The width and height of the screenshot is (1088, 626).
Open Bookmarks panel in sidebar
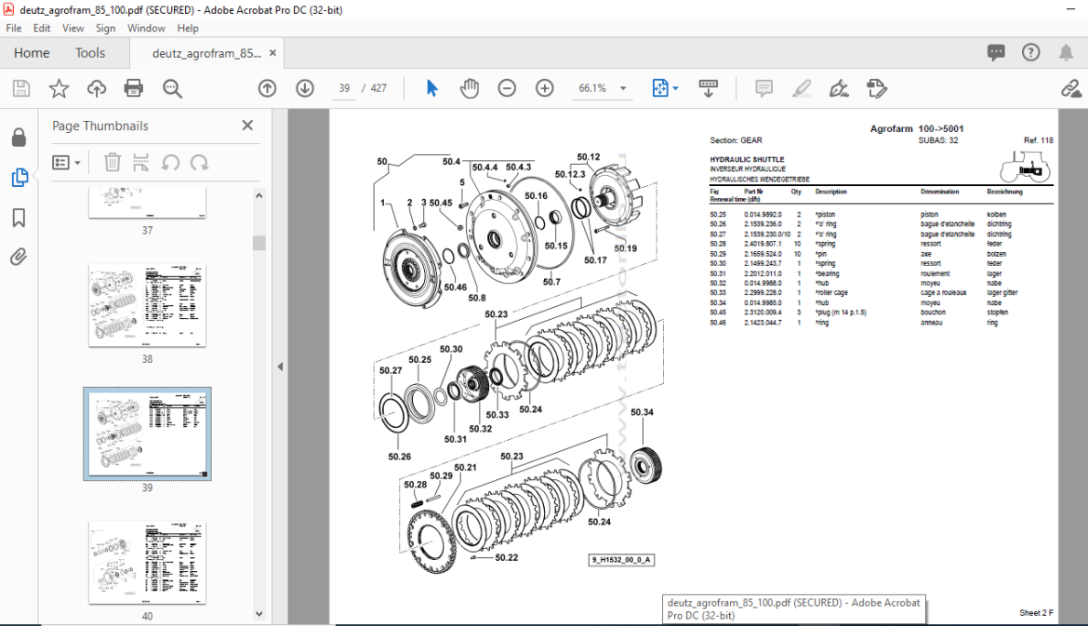pyautogui.click(x=19, y=218)
